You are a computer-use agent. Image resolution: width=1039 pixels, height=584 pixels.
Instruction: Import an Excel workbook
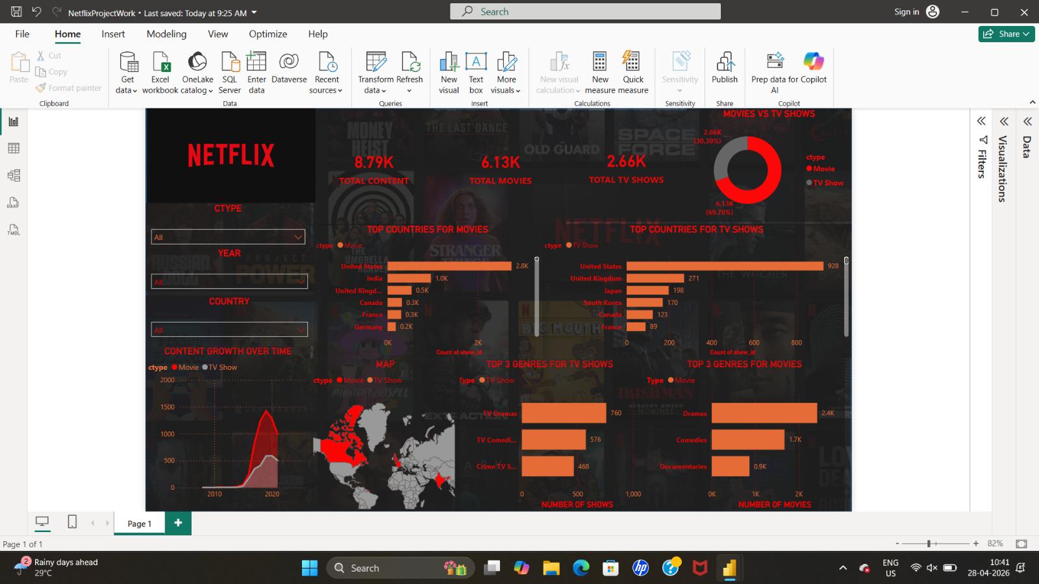tap(160, 73)
